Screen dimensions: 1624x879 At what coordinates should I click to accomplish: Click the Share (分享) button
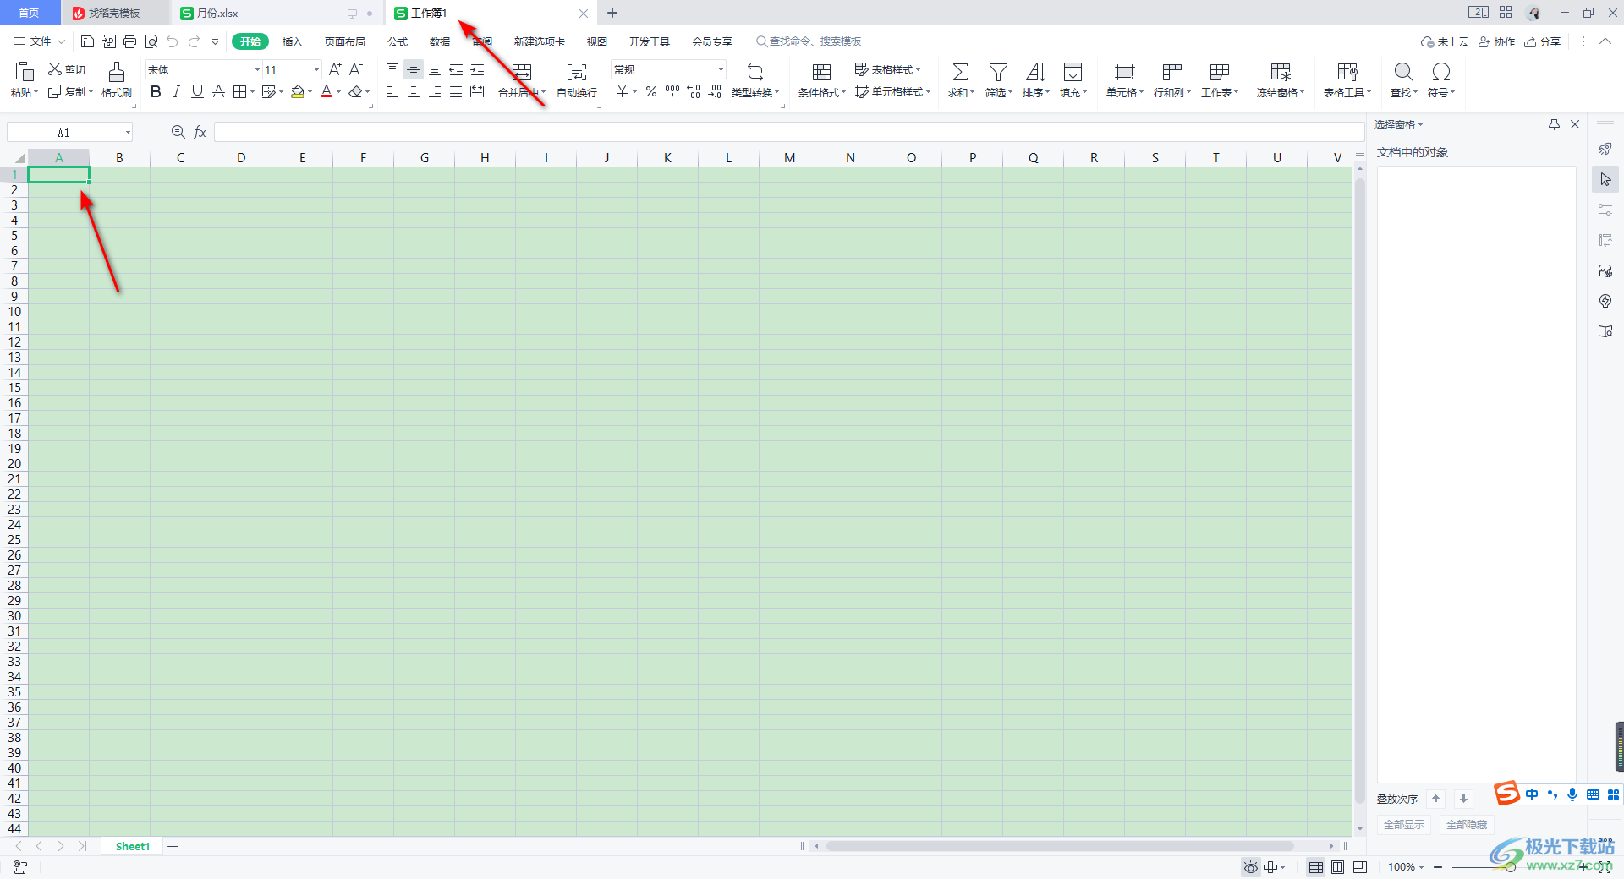click(1542, 41)
